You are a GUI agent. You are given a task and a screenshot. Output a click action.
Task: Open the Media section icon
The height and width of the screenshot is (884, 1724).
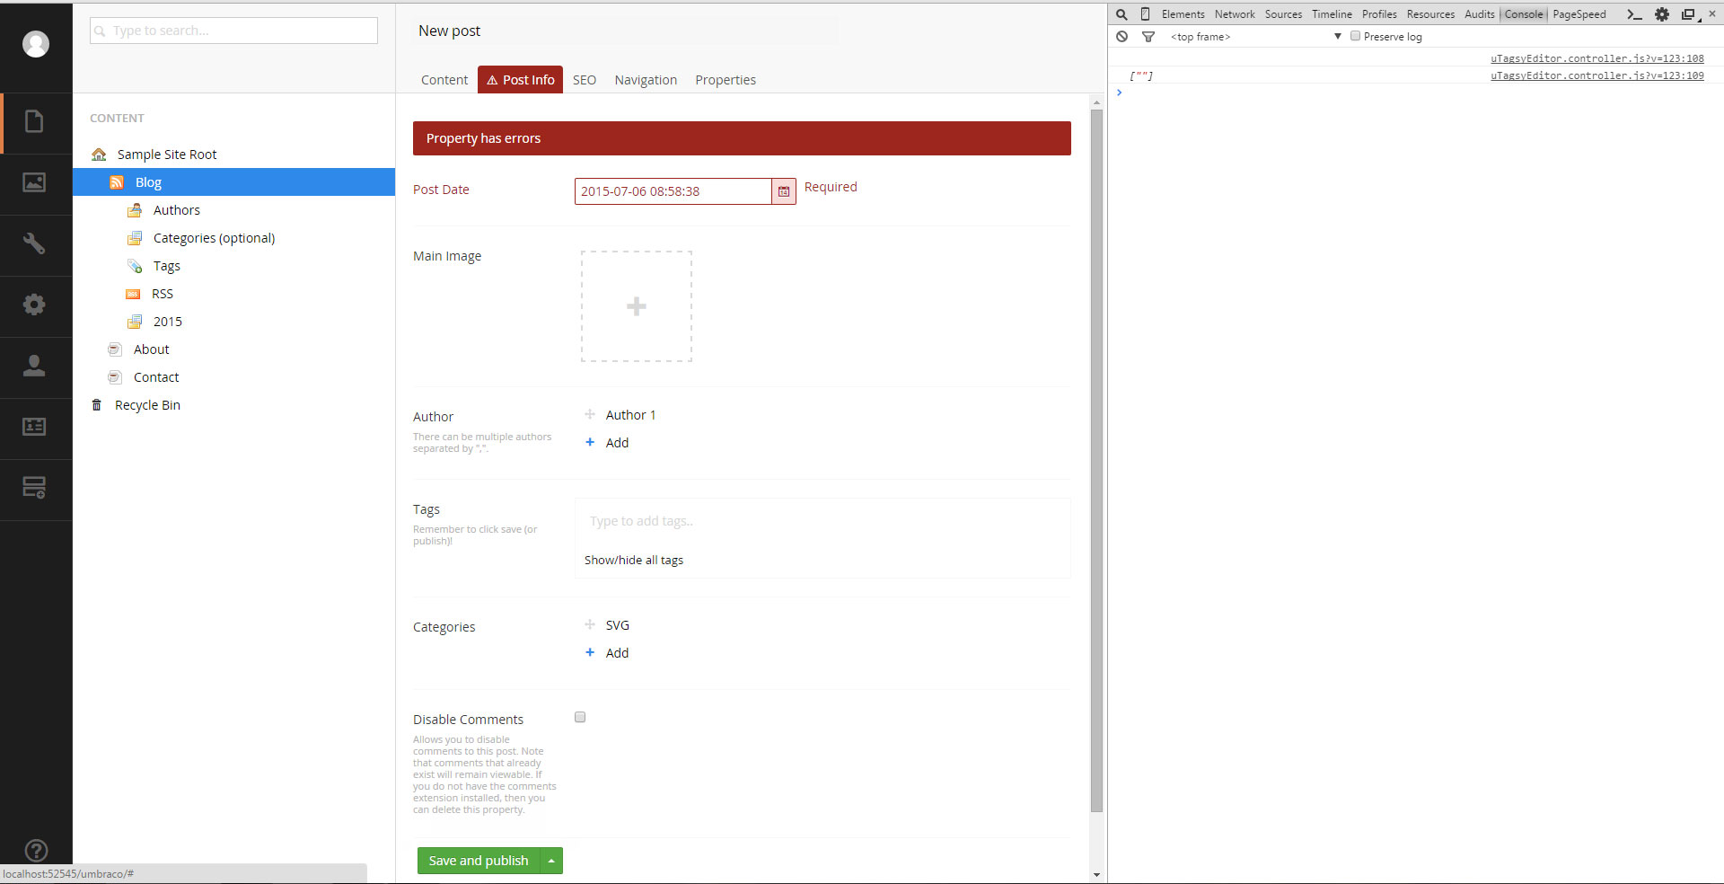pyautogui.click(x=34, y=182)
